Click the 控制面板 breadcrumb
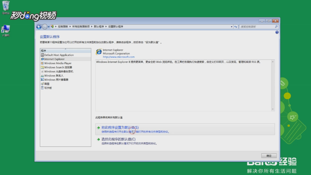 tap(63, 27)
